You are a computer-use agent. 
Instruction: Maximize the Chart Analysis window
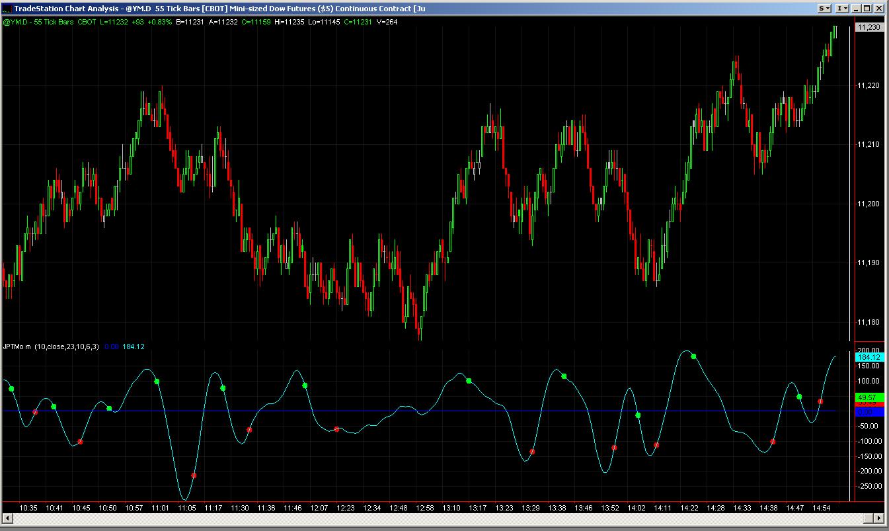tap(868, 8)
